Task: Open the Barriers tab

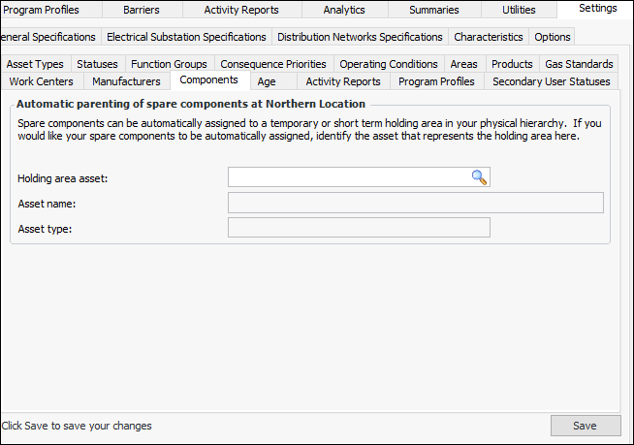Action: tap(142, 10)
